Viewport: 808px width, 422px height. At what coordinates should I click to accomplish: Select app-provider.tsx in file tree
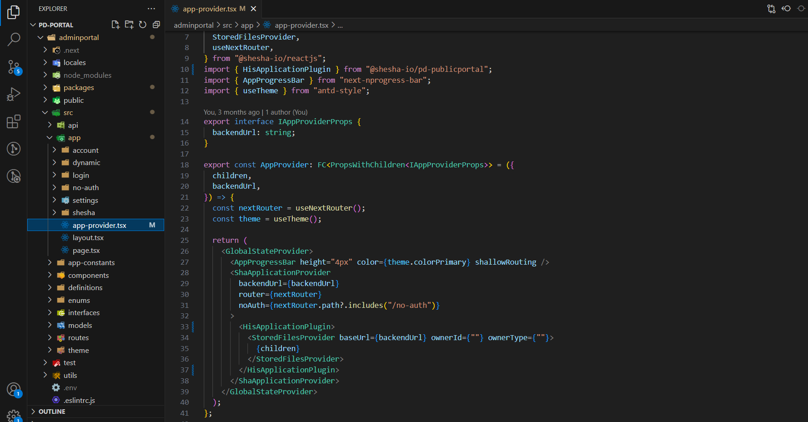pos(95,225)
